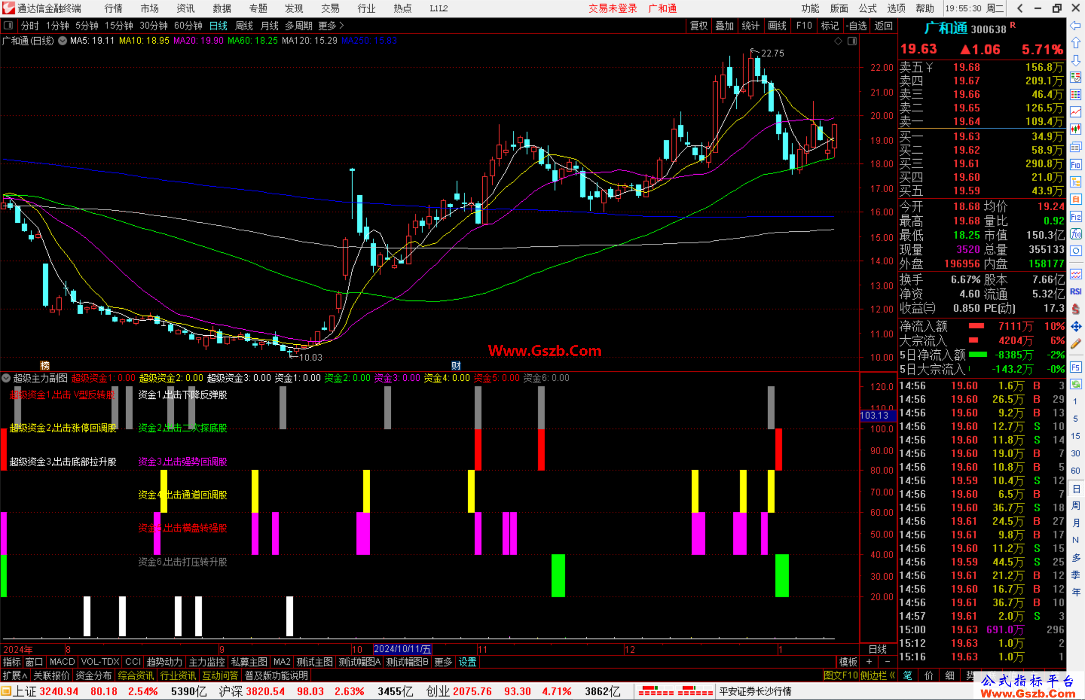Open the 扩展 expander at bottom left

coord(15,675)
